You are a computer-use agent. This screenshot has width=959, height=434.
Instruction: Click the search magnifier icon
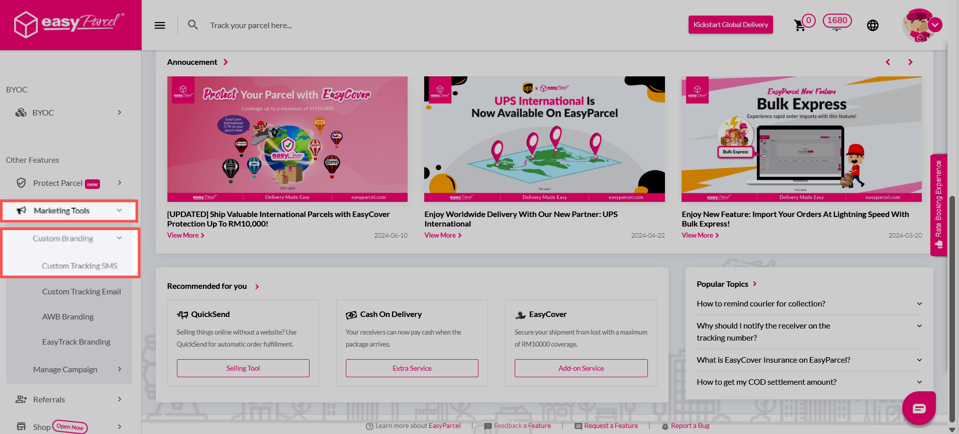pyautogui.click(x=193, y=25)
